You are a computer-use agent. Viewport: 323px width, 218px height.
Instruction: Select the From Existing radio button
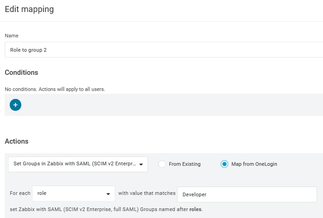pos(162,164)
